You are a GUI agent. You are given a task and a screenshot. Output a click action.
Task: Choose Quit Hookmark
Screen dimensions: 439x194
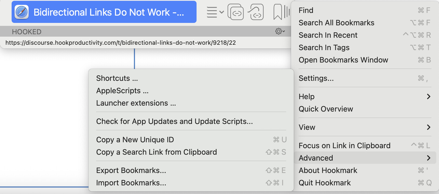click(x=325, y=183)
